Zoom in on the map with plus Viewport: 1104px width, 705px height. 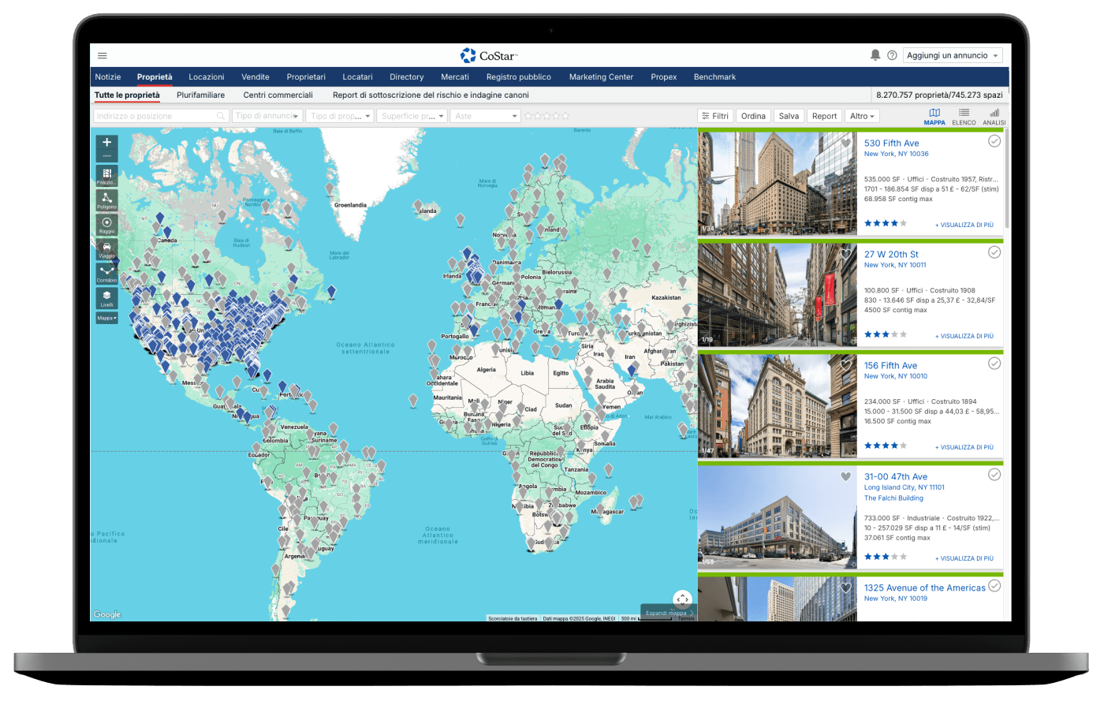107,143
